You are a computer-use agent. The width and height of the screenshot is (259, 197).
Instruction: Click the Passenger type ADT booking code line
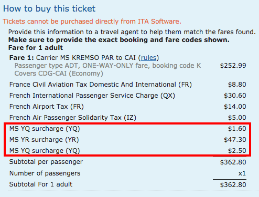coord(107,66)
